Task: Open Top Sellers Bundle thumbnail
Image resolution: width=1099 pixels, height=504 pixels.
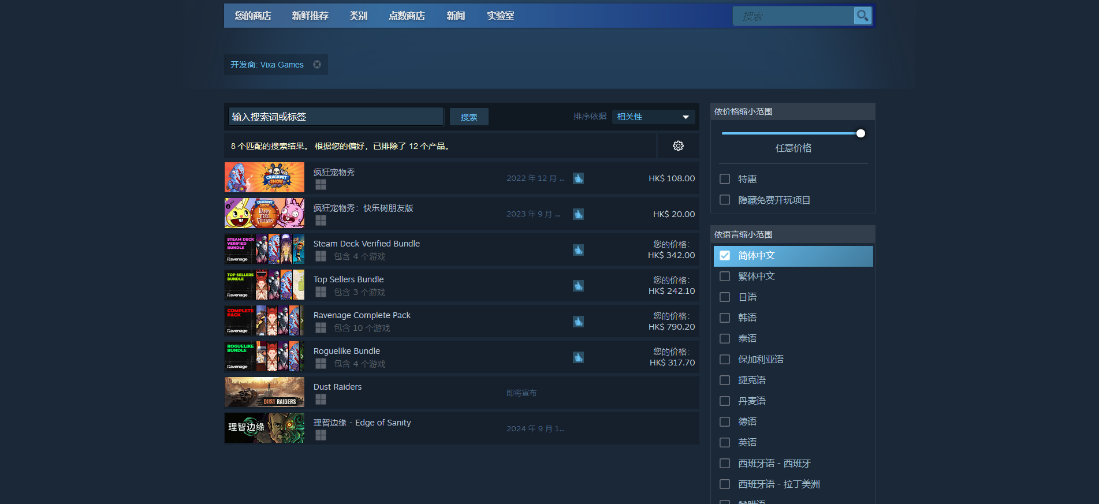Action: 264,285
